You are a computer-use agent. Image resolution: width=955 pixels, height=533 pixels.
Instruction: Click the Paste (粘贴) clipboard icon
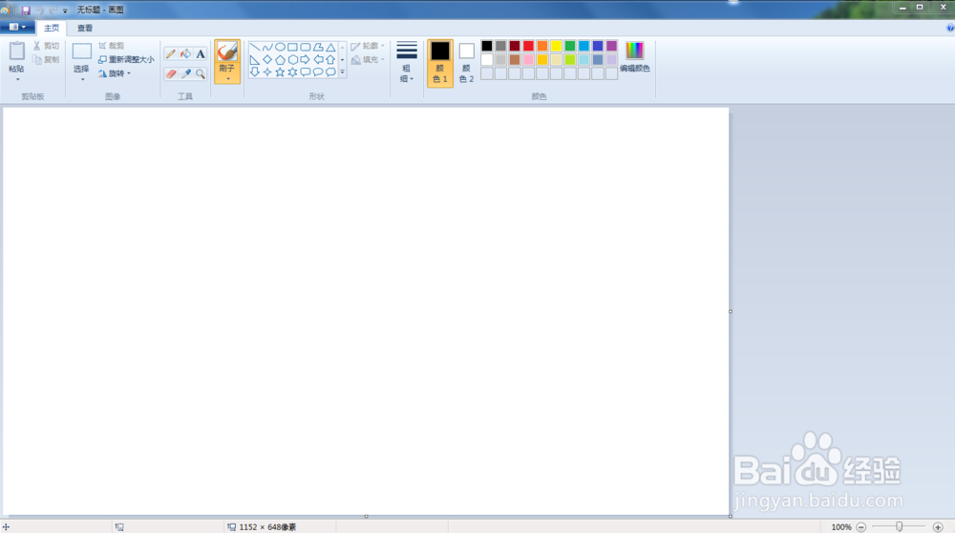click(x=17, y=51)
